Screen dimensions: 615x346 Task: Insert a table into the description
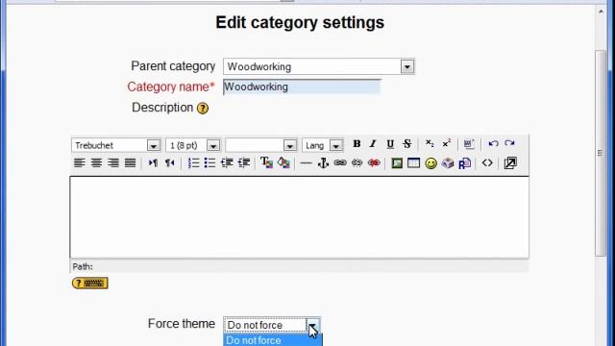coord(414,163)
